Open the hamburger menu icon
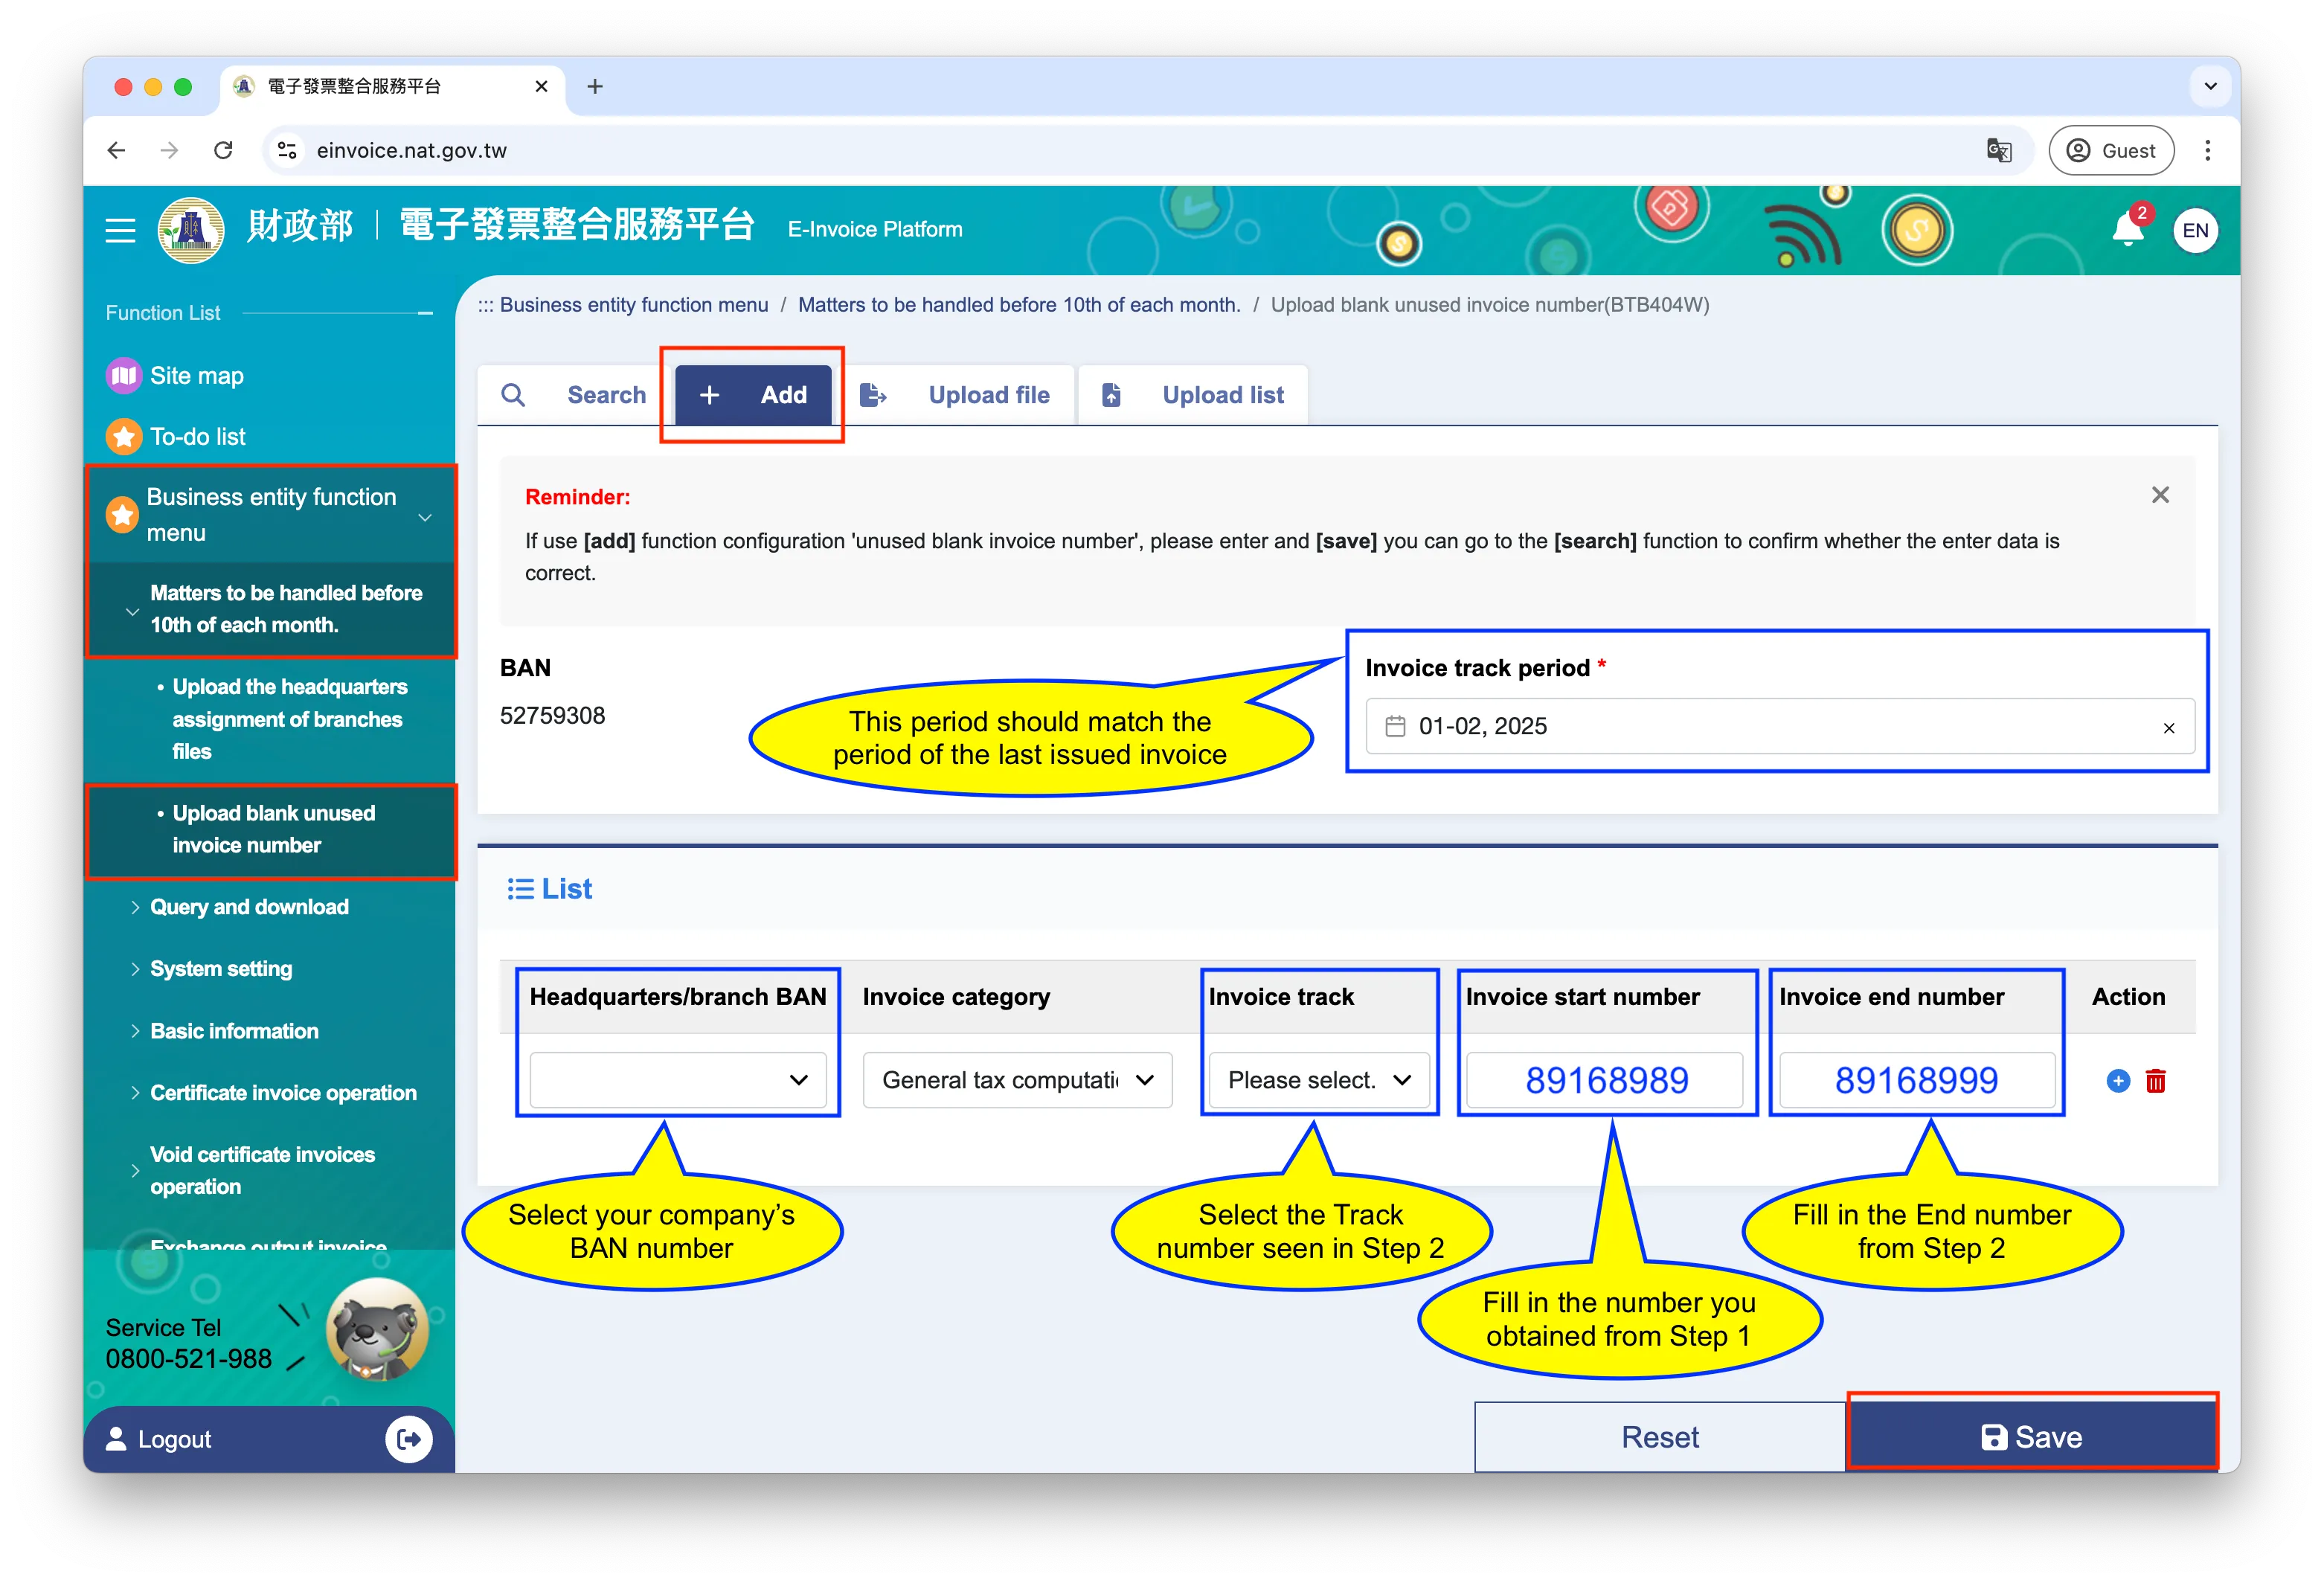The image size is (2324, 1583). (x=120, y=231)
